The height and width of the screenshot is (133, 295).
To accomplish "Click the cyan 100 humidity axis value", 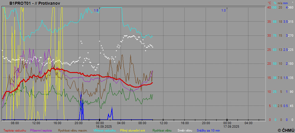I will 274,8.
